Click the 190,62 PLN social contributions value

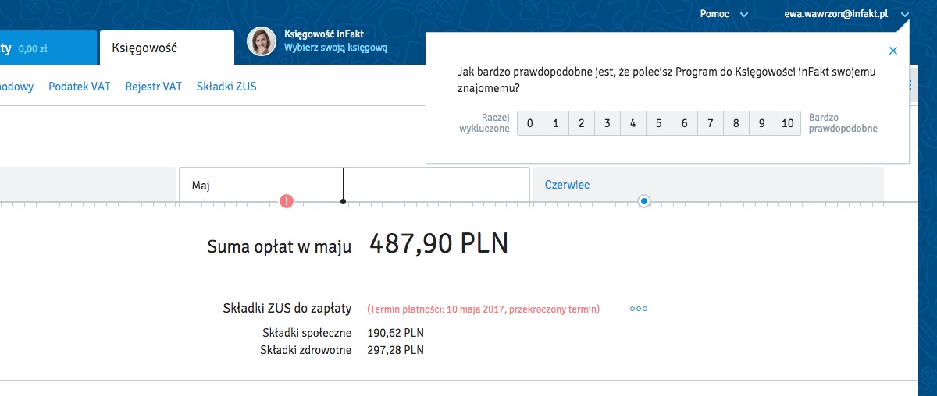tap(396, 333)
